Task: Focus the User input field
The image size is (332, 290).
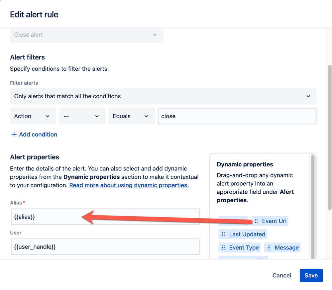Action: pyautogui.click(x=105, y=247)
